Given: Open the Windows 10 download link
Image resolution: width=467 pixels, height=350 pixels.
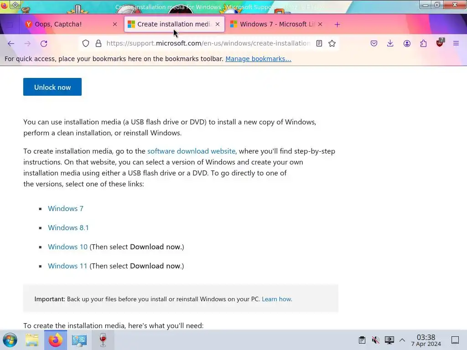Looking at the screenshot, I should click(x=67, y=247).
